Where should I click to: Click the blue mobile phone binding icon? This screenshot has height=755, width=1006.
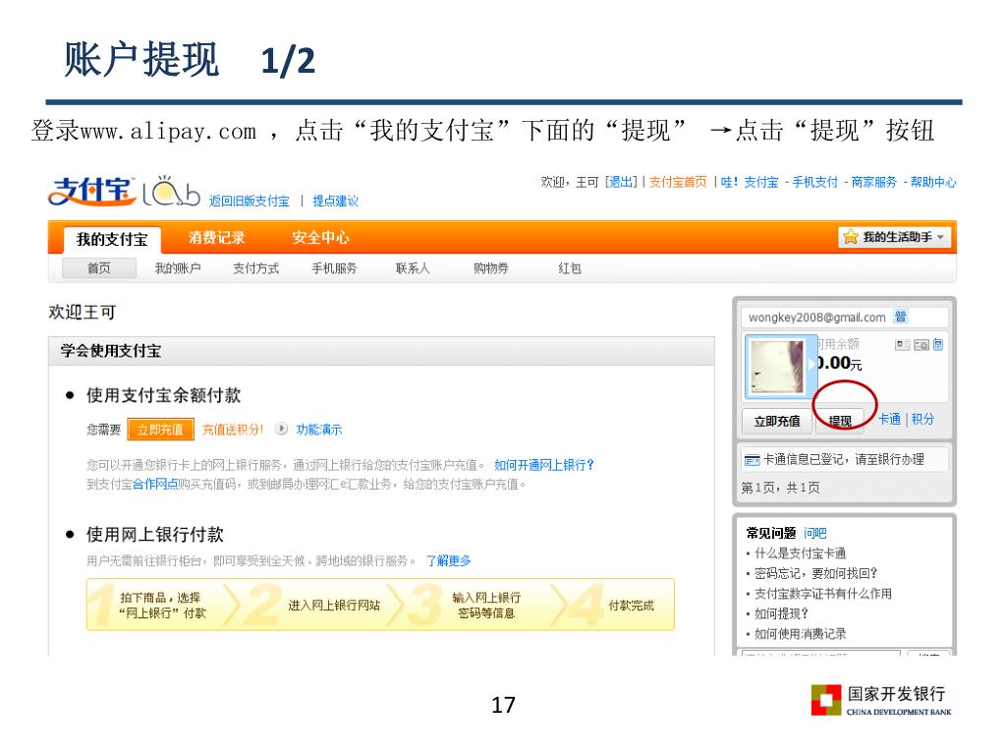(x=938, y=345)
